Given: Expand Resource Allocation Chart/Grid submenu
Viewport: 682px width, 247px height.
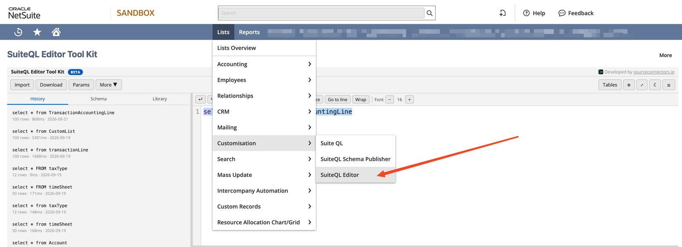Looking at the screenshot, I should [x=264, y=222].
